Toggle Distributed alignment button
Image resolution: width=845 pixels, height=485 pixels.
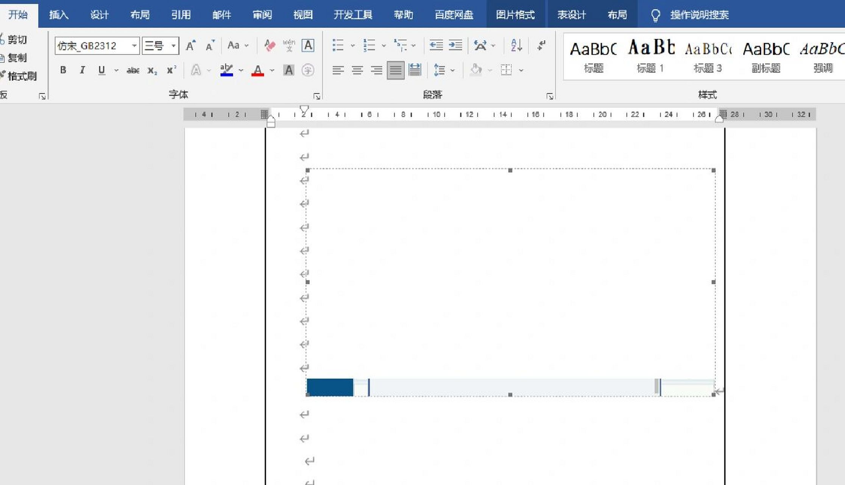pyautogui.click(x=415, y=70)
